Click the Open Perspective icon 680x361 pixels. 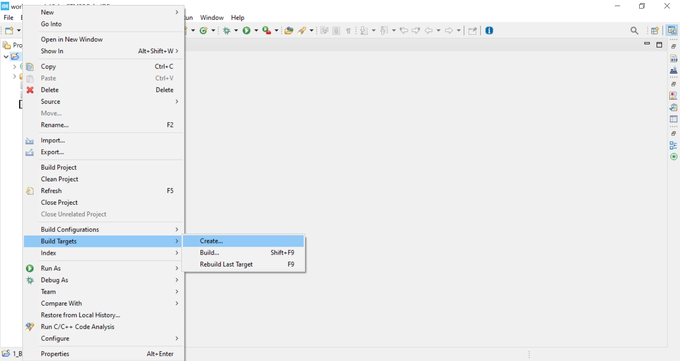tap(655, 31)
